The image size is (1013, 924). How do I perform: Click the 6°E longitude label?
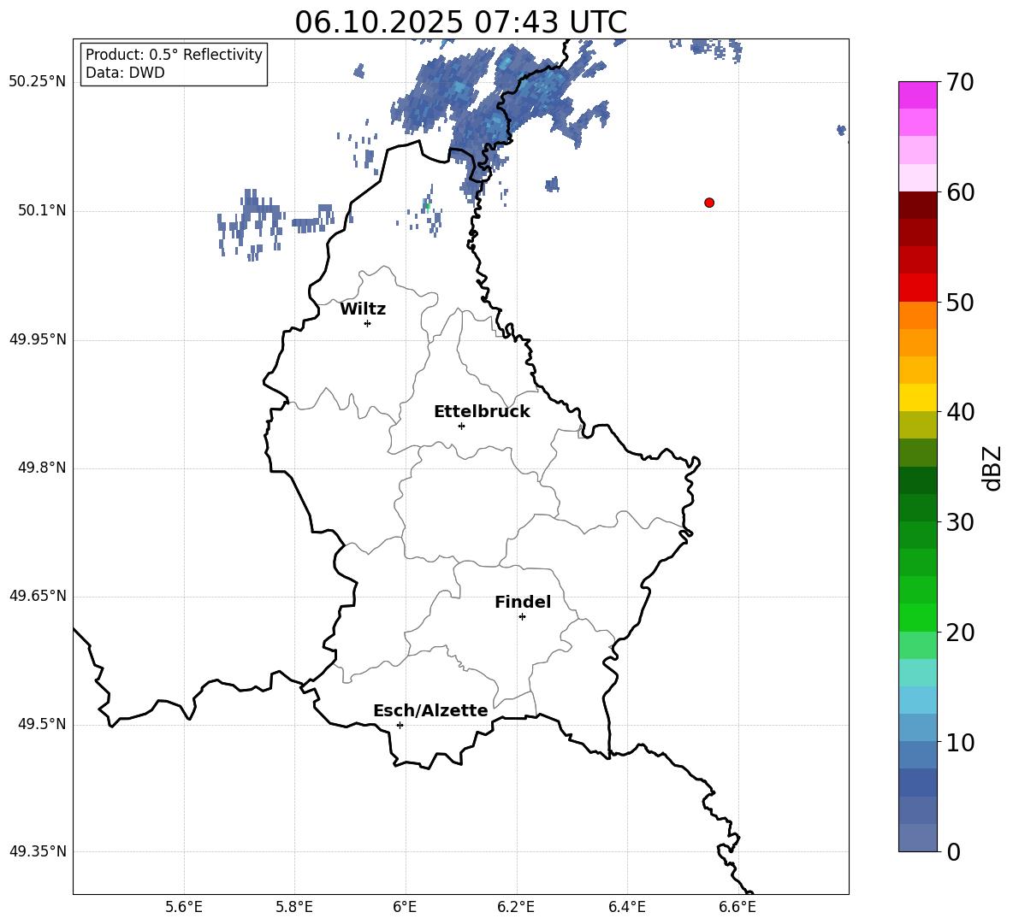click(x=405, y=908)
